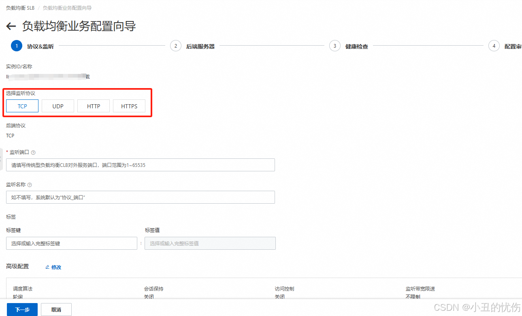Click the 健康检查 step label
Image resolution: width=522 pixels, height=316 pixels.
point(357,46)
